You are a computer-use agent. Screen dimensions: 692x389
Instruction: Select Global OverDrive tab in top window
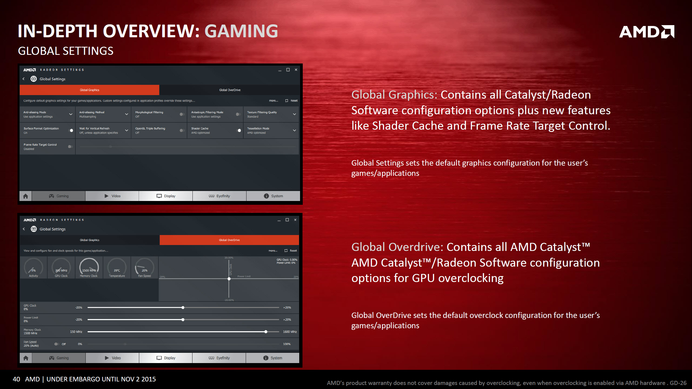tap(230, 90)
